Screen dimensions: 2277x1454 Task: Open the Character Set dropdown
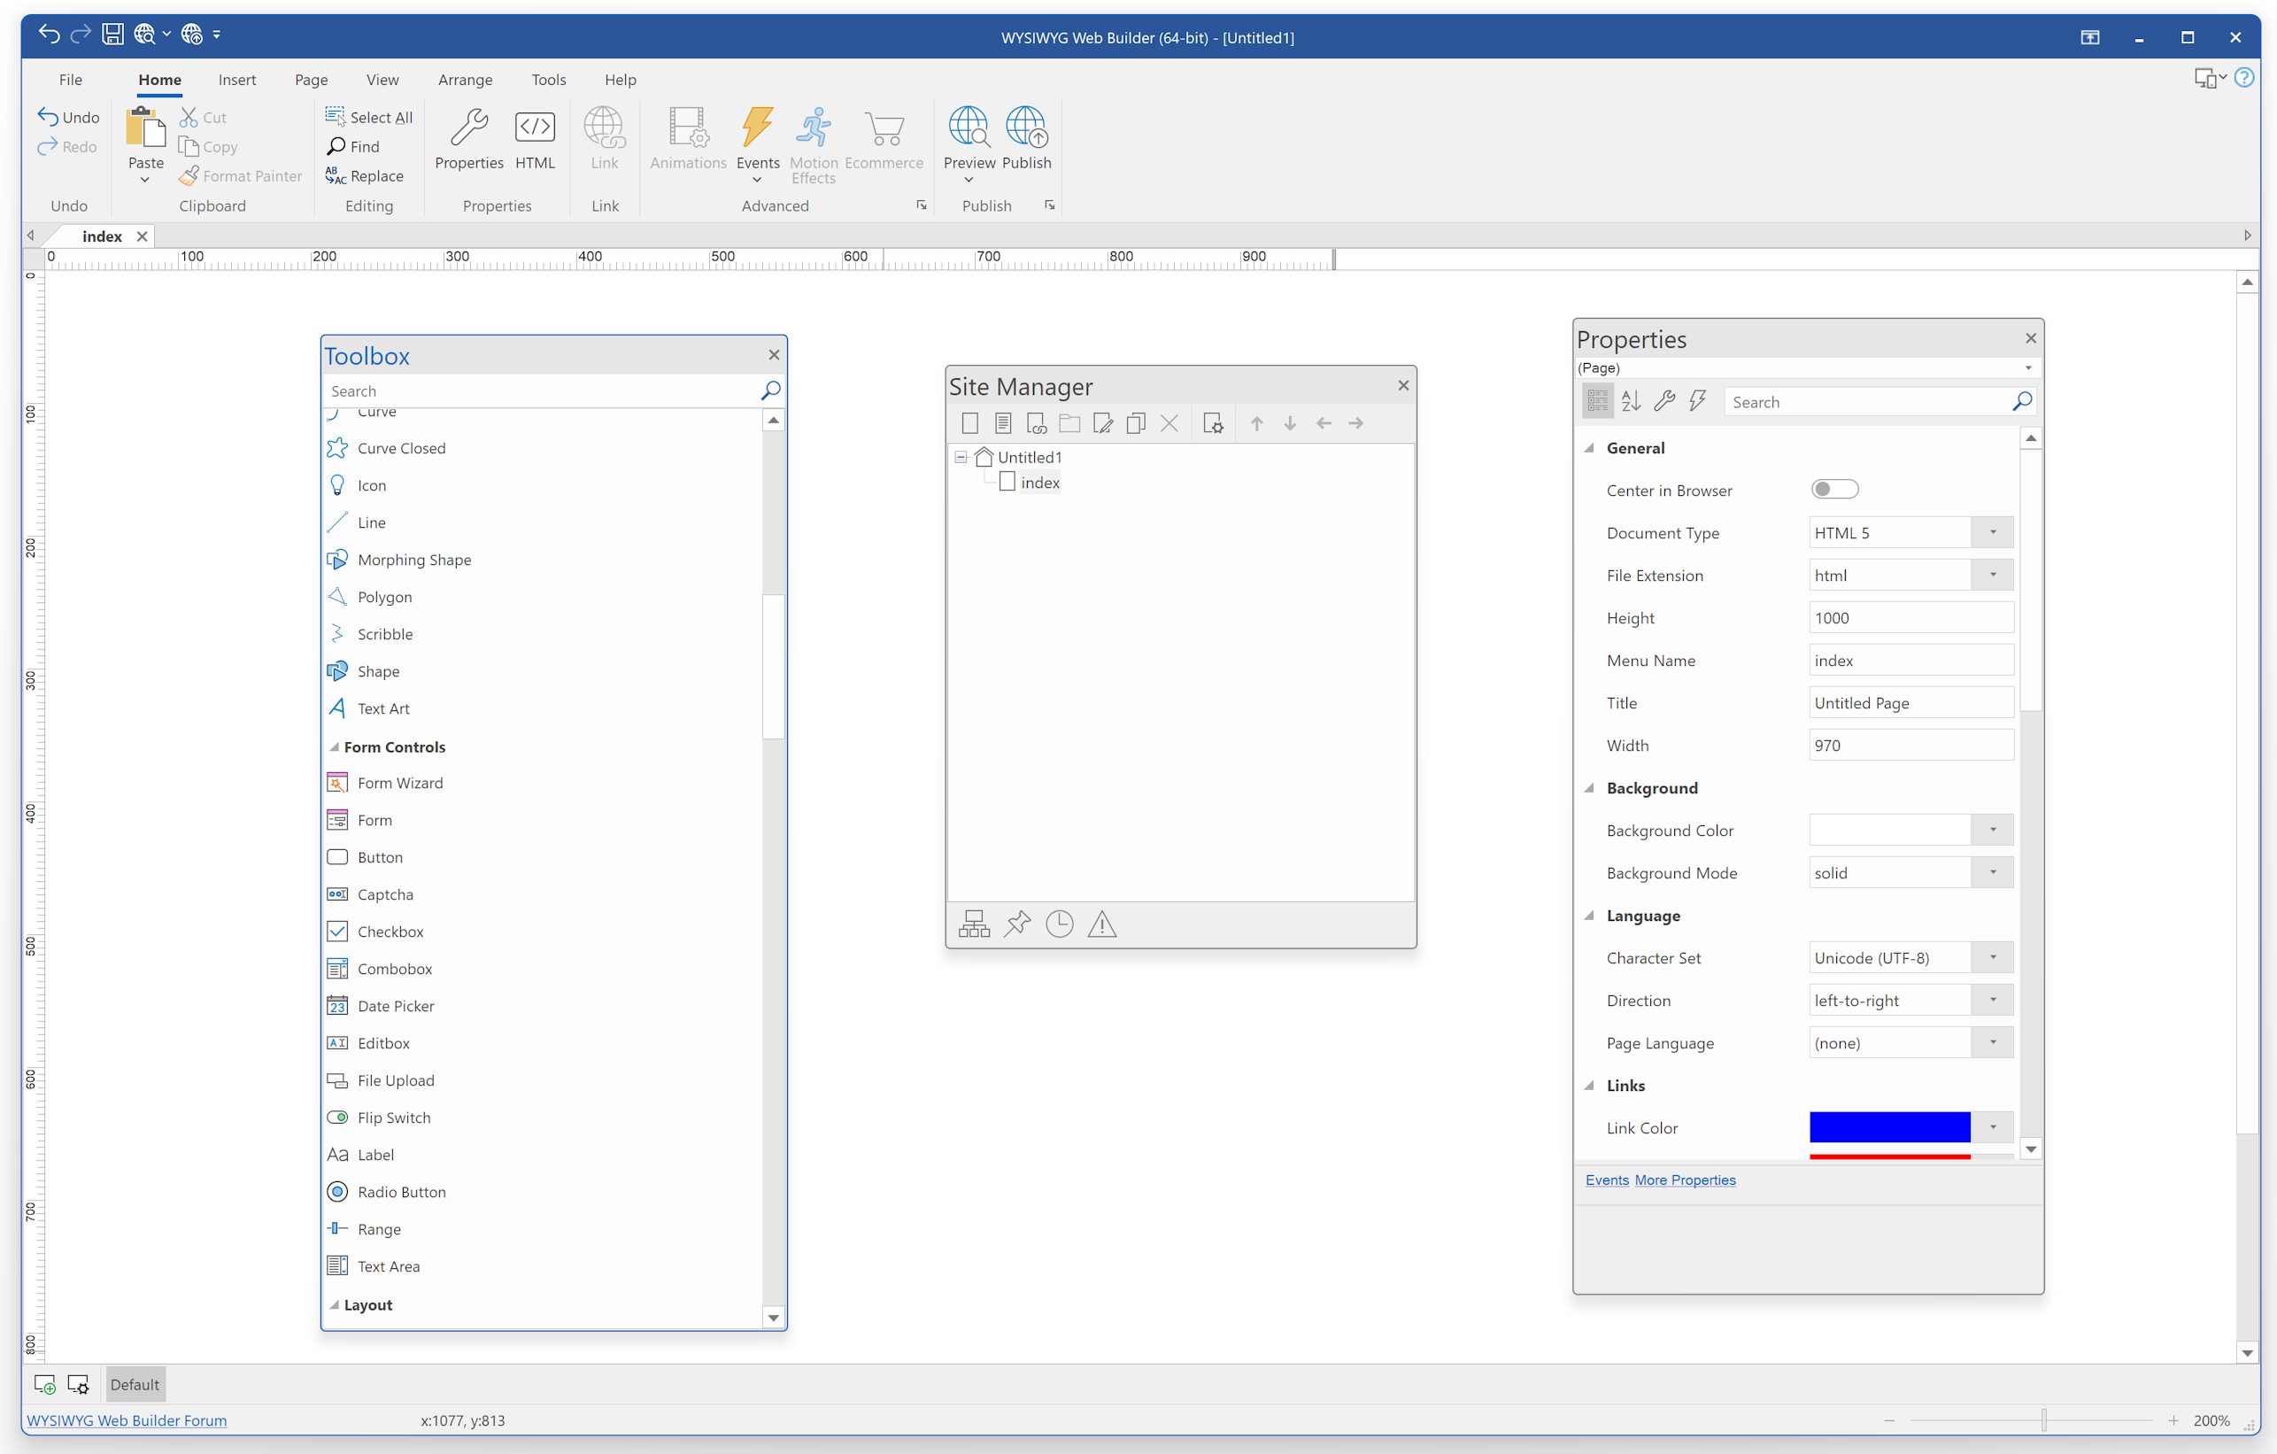1992,958
